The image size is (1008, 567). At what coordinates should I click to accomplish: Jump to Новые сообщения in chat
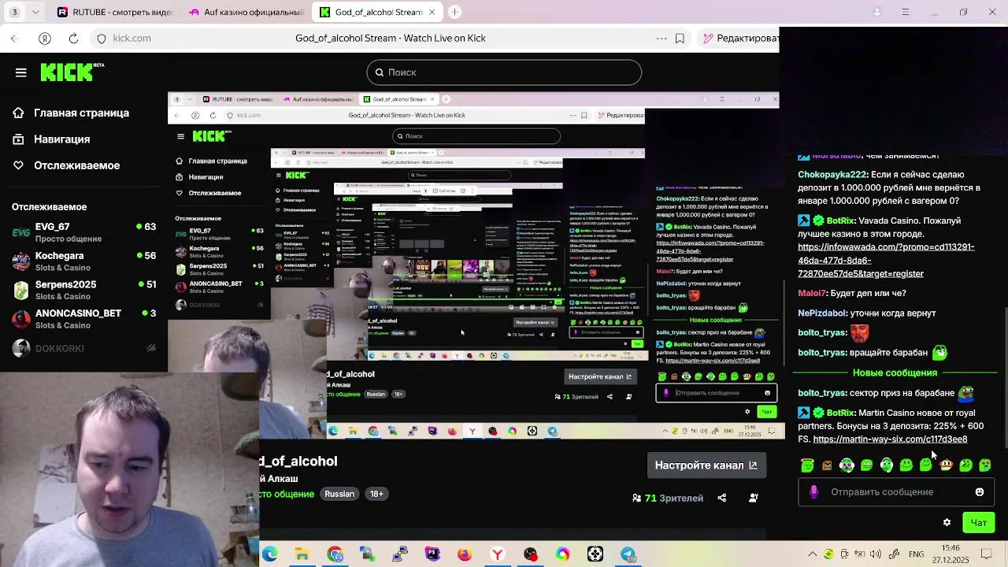[895, 372]
